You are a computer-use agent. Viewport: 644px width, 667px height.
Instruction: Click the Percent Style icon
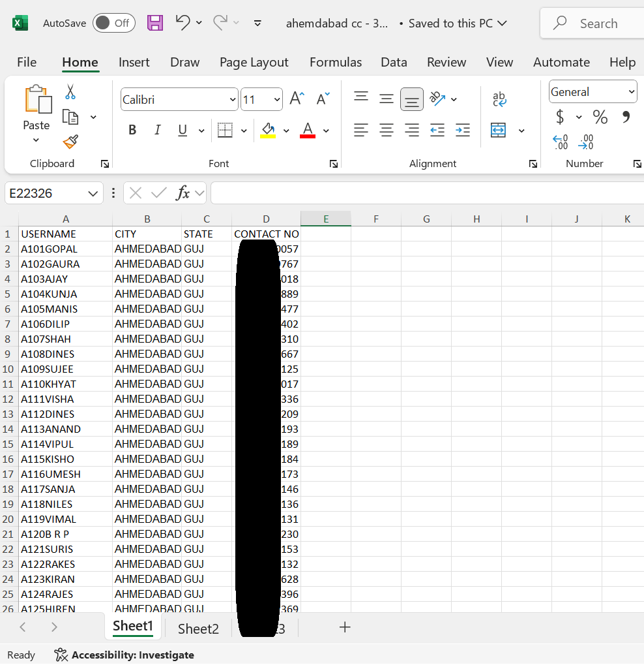tap(600, 117)
